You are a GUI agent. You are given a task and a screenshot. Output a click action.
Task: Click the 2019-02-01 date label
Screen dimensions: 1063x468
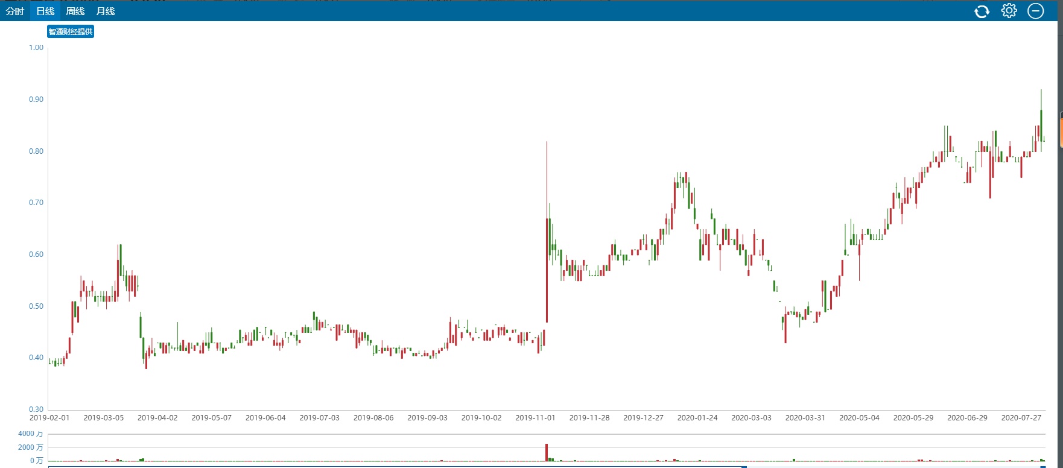tap(49, 418)
